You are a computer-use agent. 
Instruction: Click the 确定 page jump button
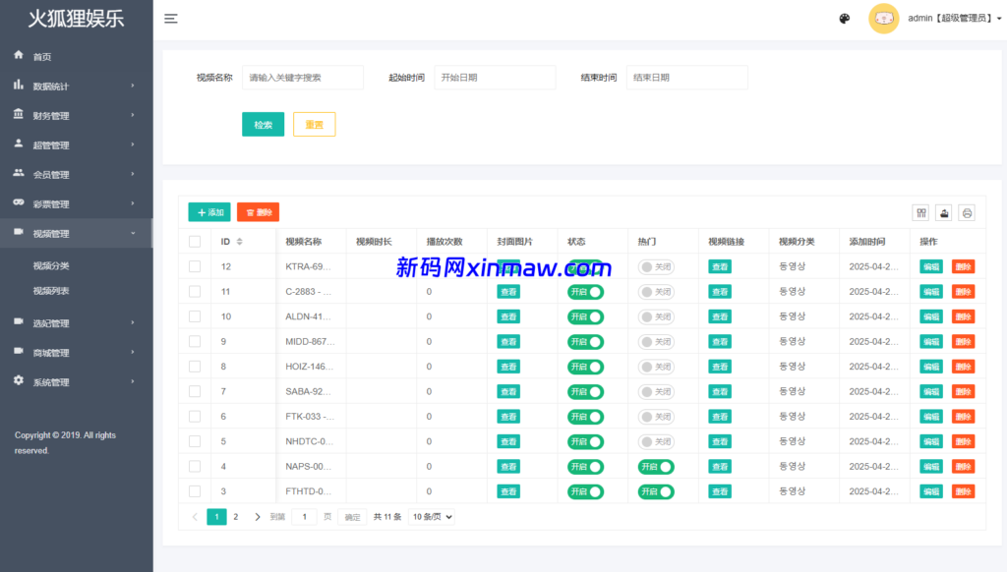pos(353,517)
